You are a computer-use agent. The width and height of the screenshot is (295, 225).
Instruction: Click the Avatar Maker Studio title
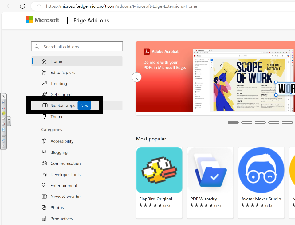(261, 199)
